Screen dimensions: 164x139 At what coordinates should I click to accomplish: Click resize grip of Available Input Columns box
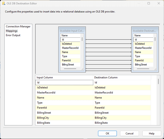click(83, 69)
